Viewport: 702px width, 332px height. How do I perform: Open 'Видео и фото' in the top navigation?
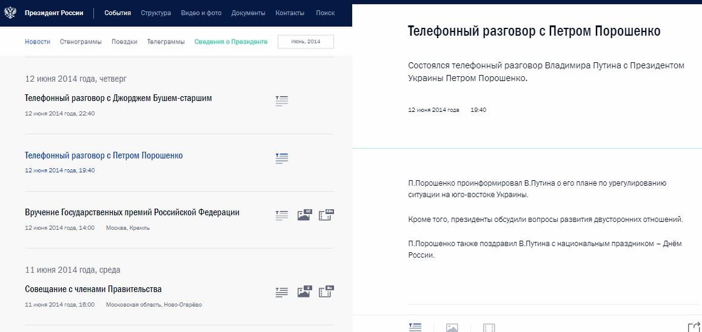pos(201,13)
